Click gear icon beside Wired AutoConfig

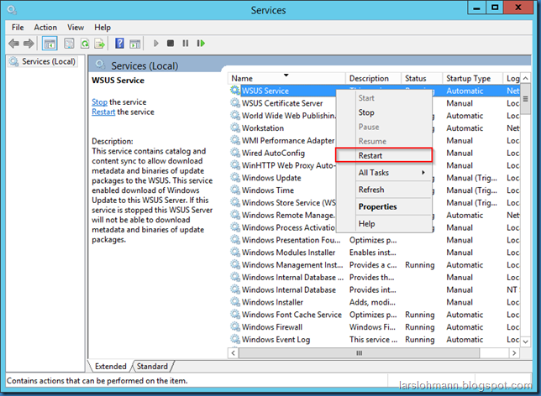(x=235, y=153)
